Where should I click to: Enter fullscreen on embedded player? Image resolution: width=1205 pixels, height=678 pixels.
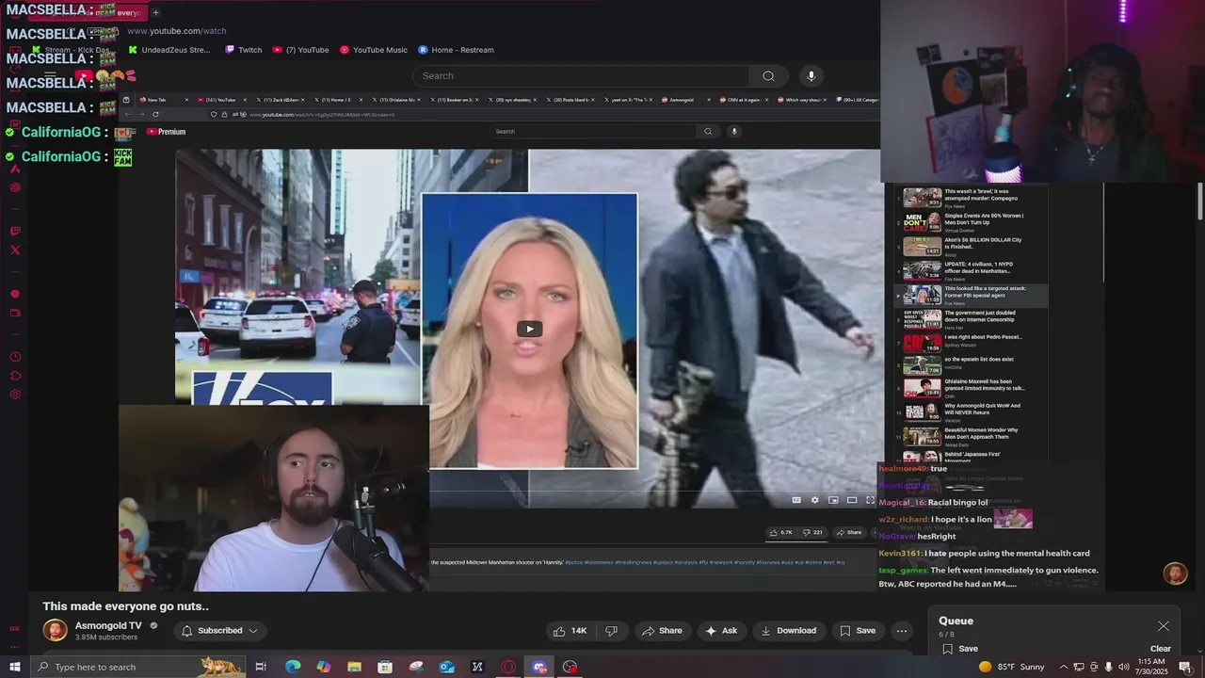pos(870,500)
